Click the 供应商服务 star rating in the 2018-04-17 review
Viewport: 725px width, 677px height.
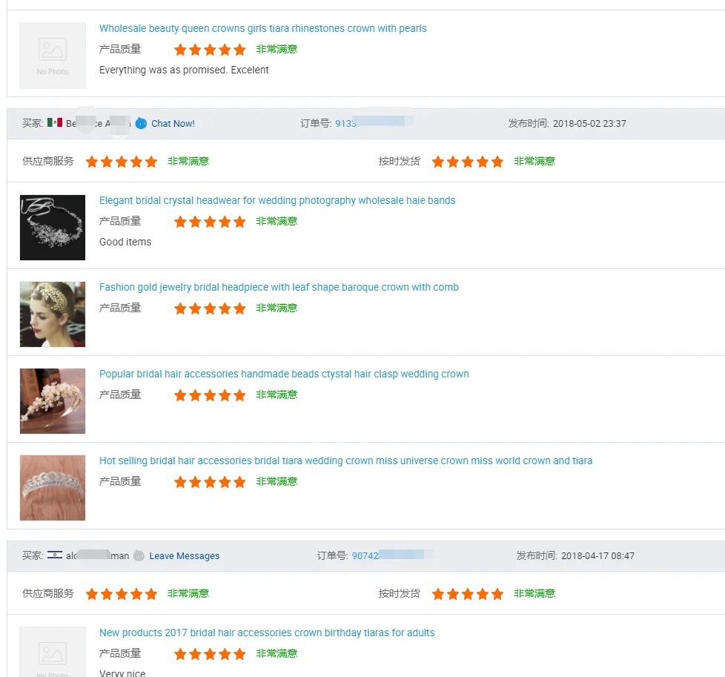point(122,594)
